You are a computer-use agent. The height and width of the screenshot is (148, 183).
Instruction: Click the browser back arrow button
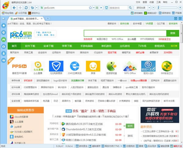click(x=14, y=8)
